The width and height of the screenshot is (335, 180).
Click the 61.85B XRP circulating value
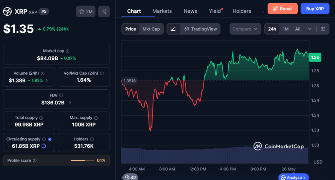tap(26, 146)
